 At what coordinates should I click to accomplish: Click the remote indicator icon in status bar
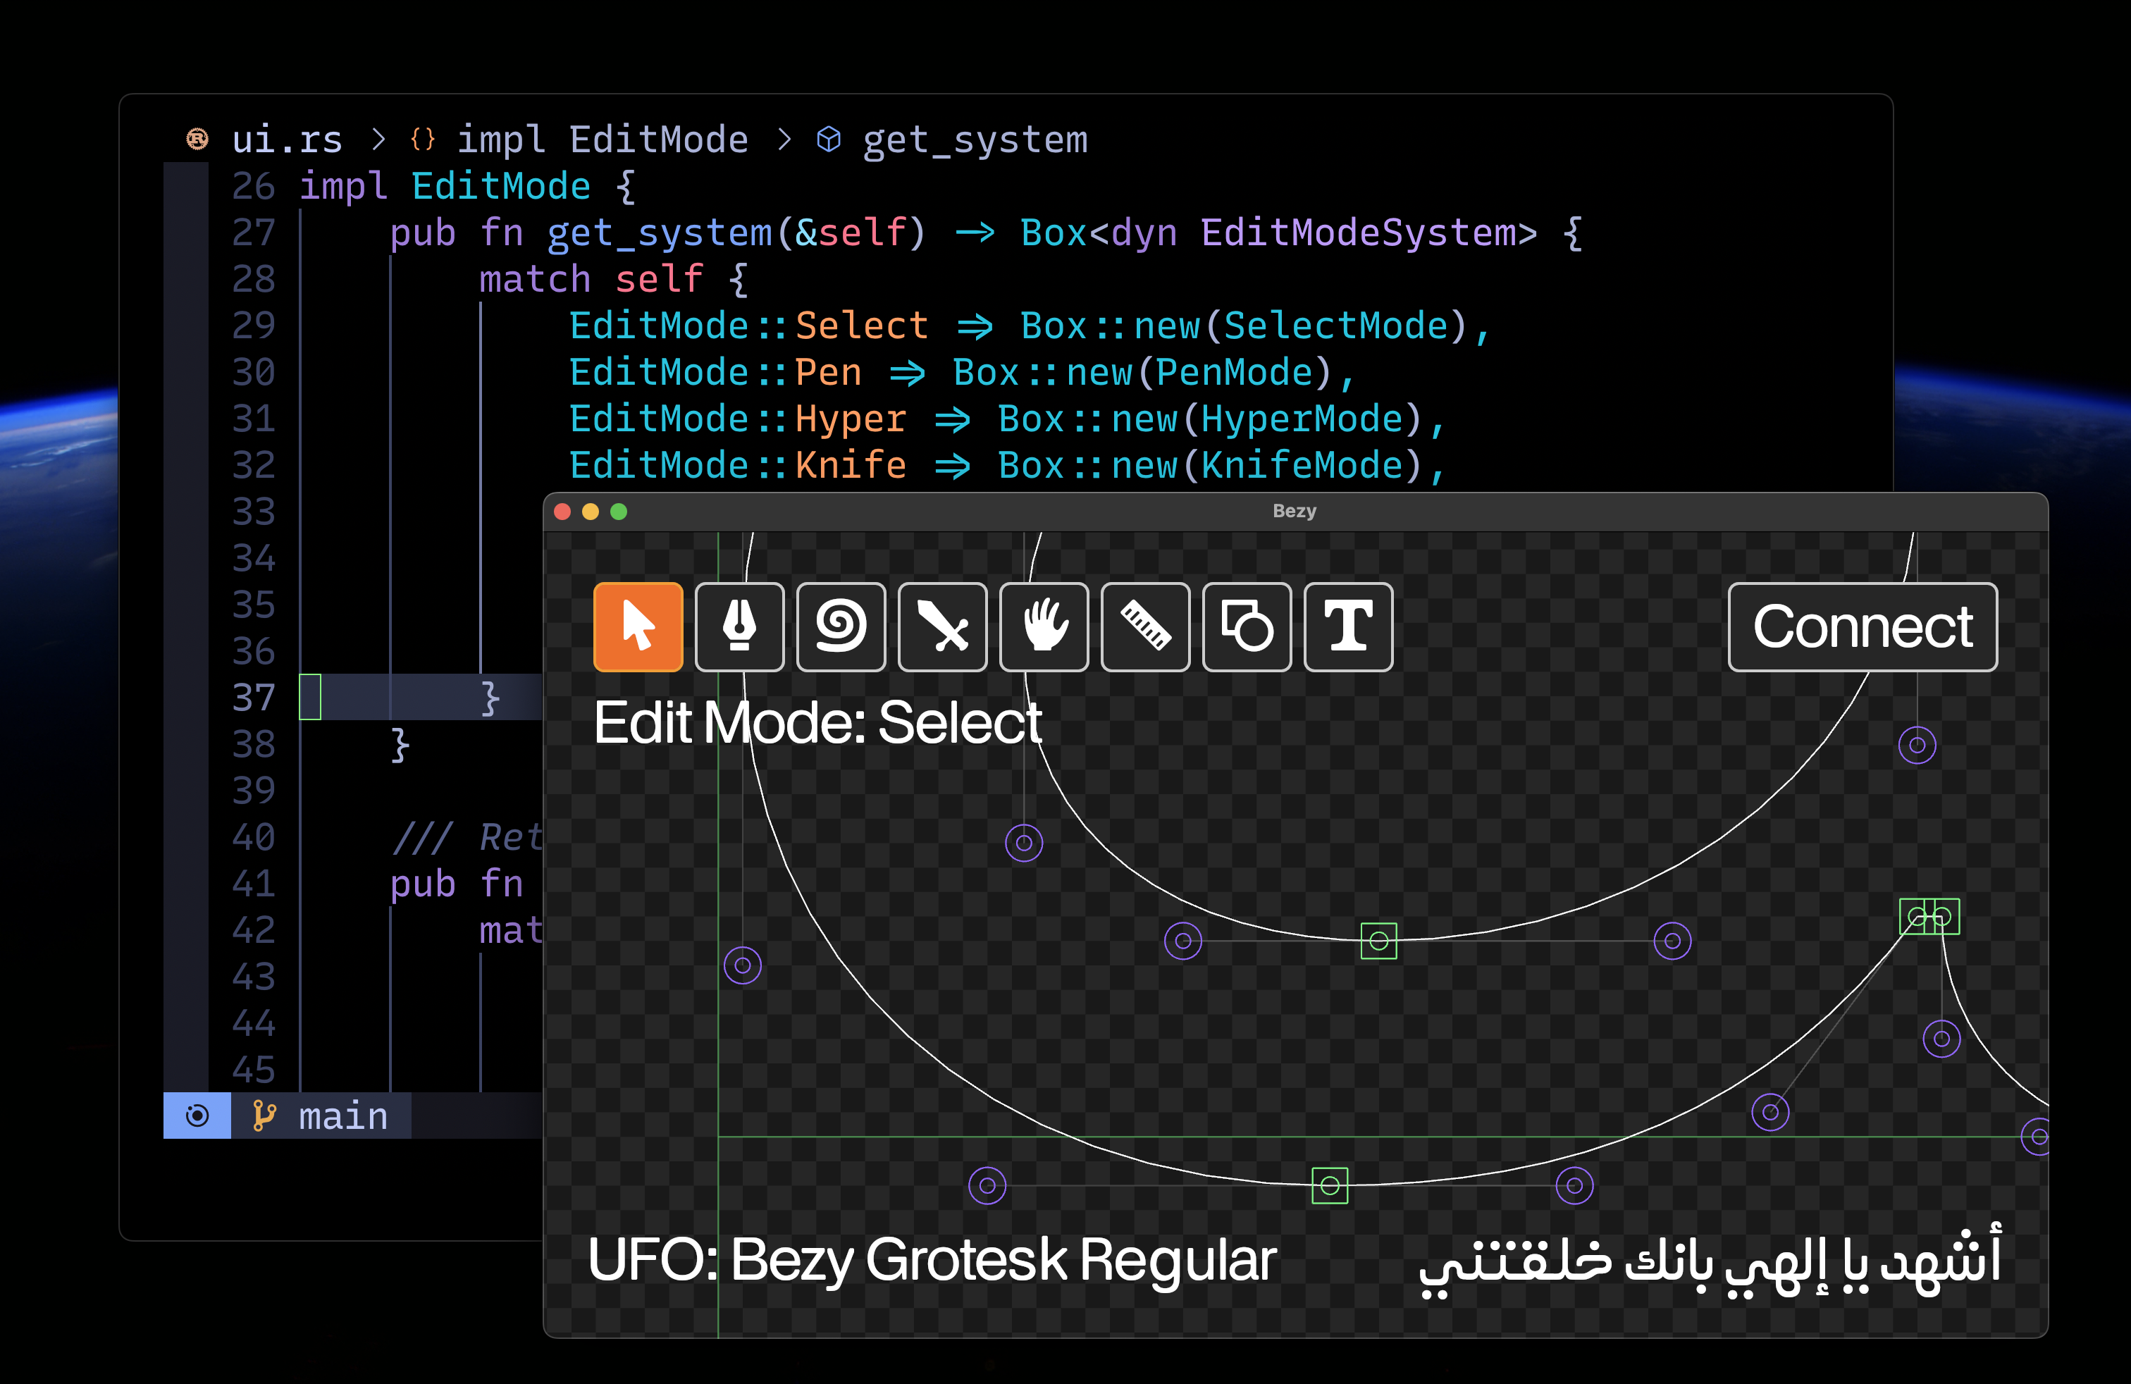(197, 1116)
